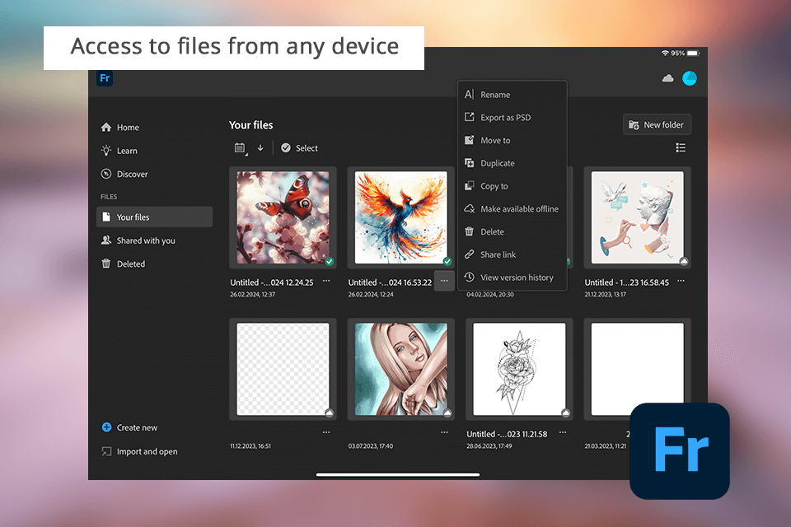Choose Share link
The width and height of the screenshot is (791, 527).
(513, 254)
